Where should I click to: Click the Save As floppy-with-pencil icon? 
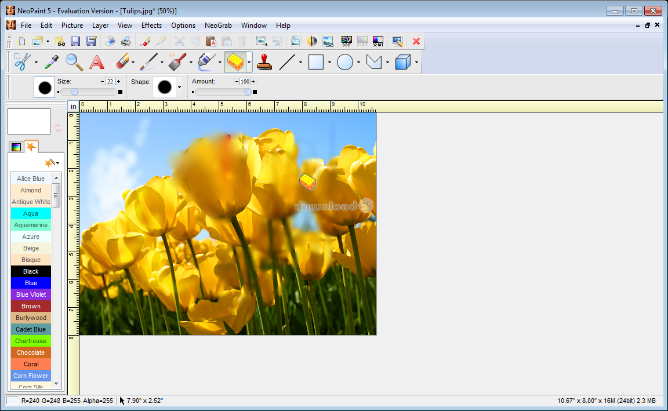[x=90, y=41]
